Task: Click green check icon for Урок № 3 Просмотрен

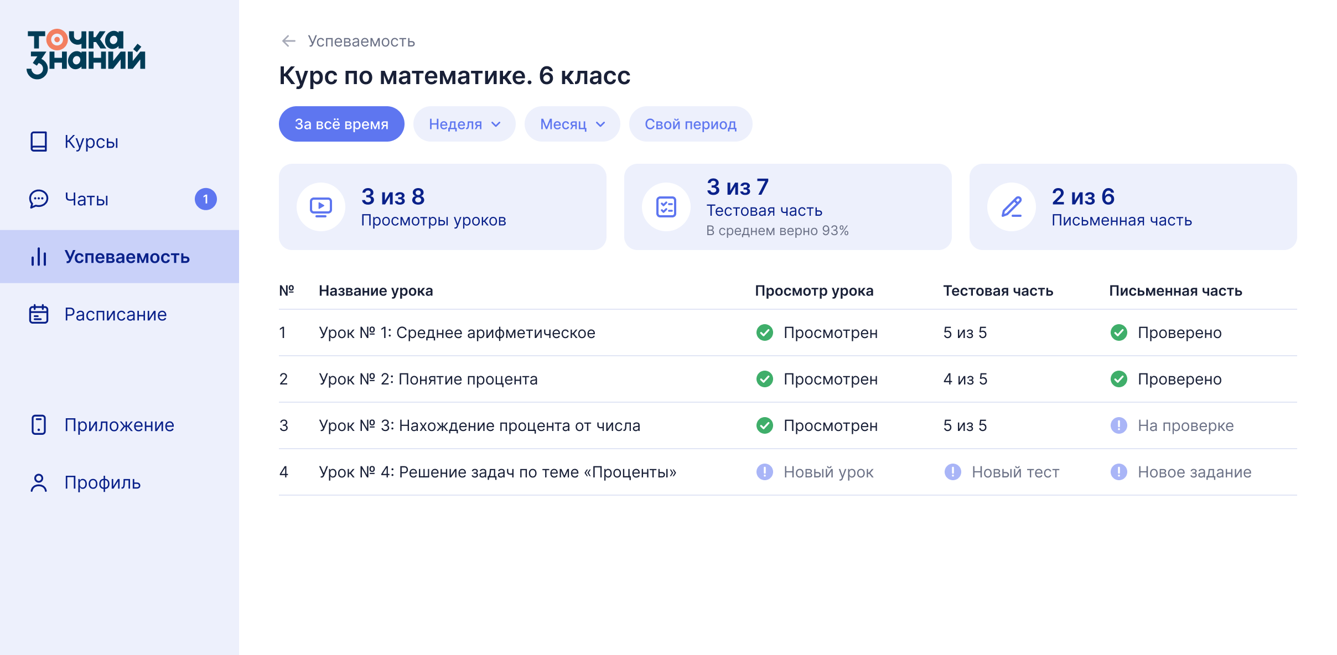Action: pyautogui.click(x=765, y=425)
